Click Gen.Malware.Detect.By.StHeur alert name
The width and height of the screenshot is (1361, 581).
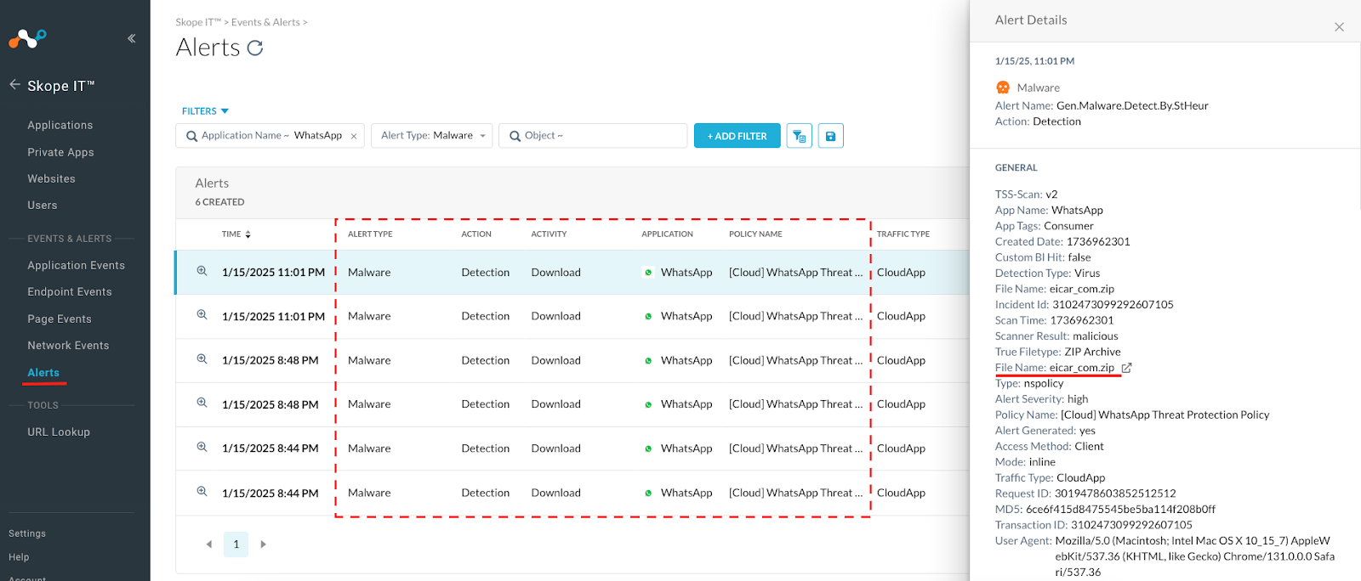tap(1132, 105)
